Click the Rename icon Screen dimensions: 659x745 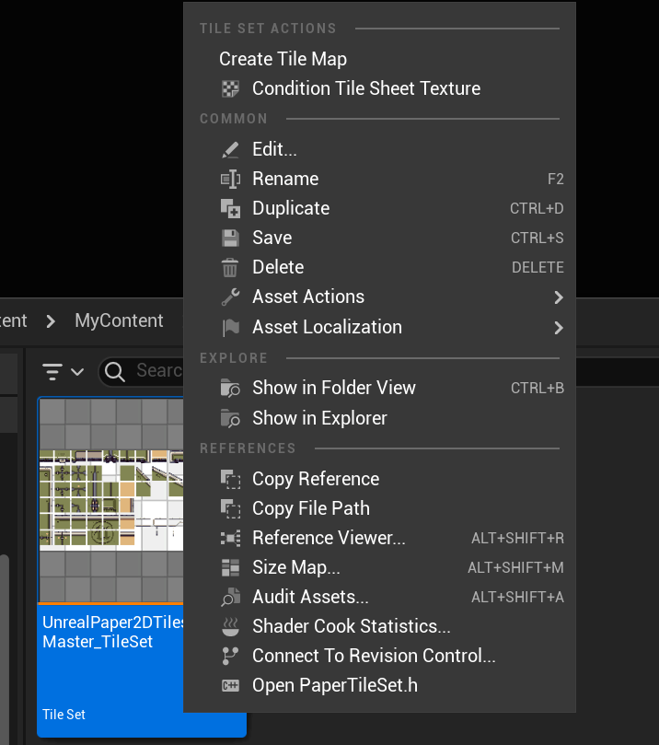click(x=231, y=178)
